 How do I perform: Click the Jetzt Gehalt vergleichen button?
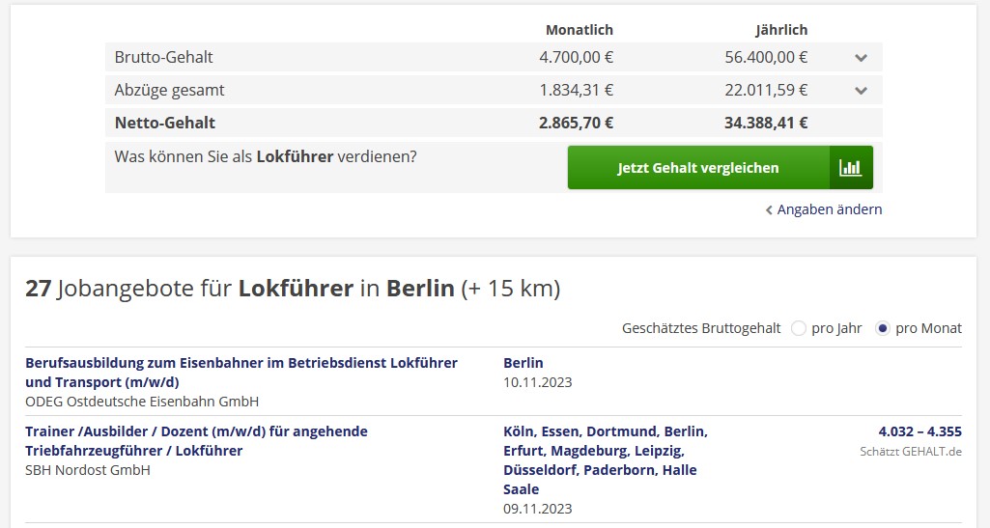pos(698,168)
